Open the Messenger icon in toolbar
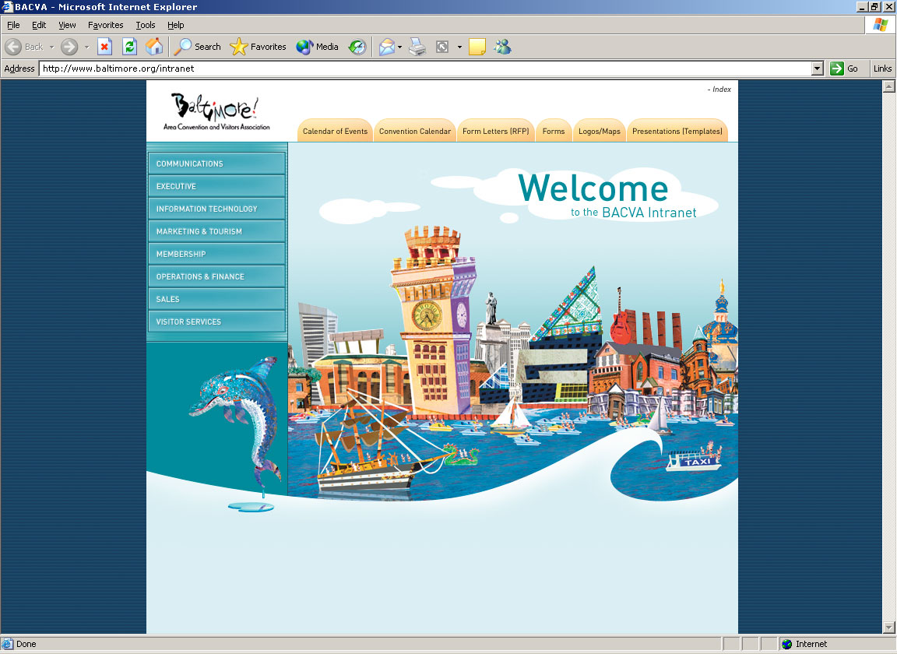Screen dimensions: 897x654 502,47
